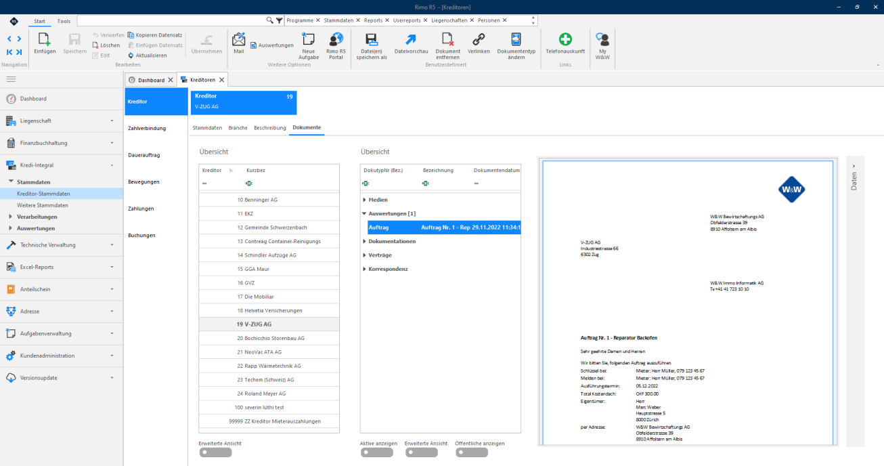884x466 pixels.
Task: Expand Verarbeitungen tree node
Action: [x=10, y=217]
